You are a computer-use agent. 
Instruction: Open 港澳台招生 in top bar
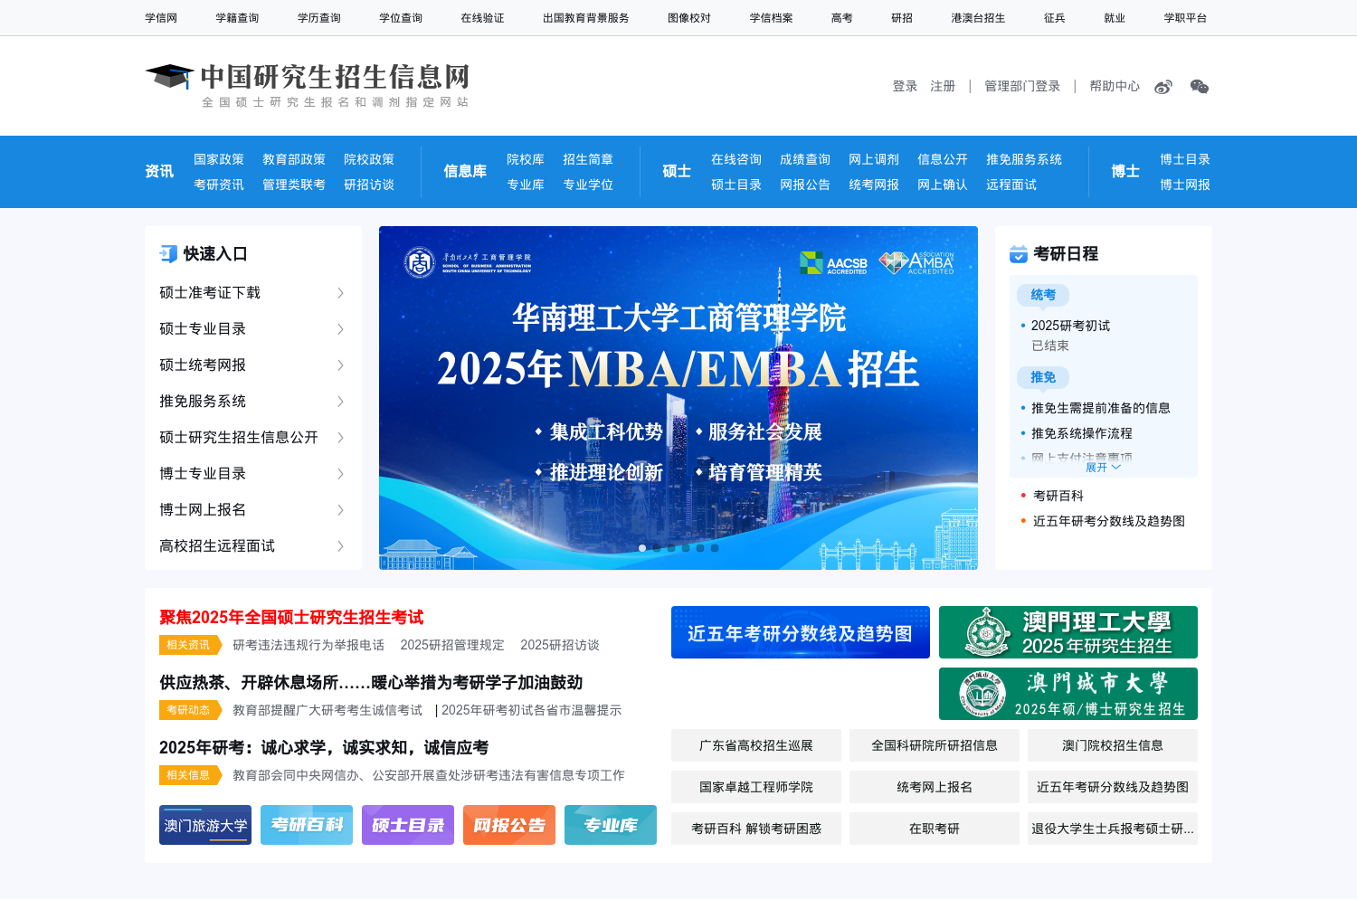[978, 18]
